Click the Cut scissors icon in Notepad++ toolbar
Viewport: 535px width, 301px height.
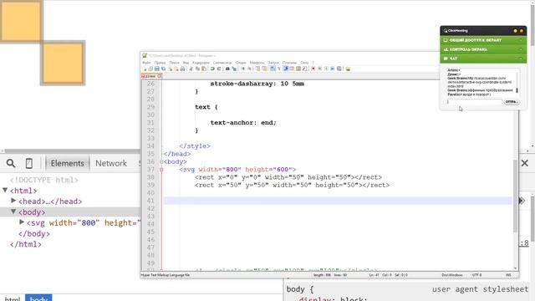191,69
